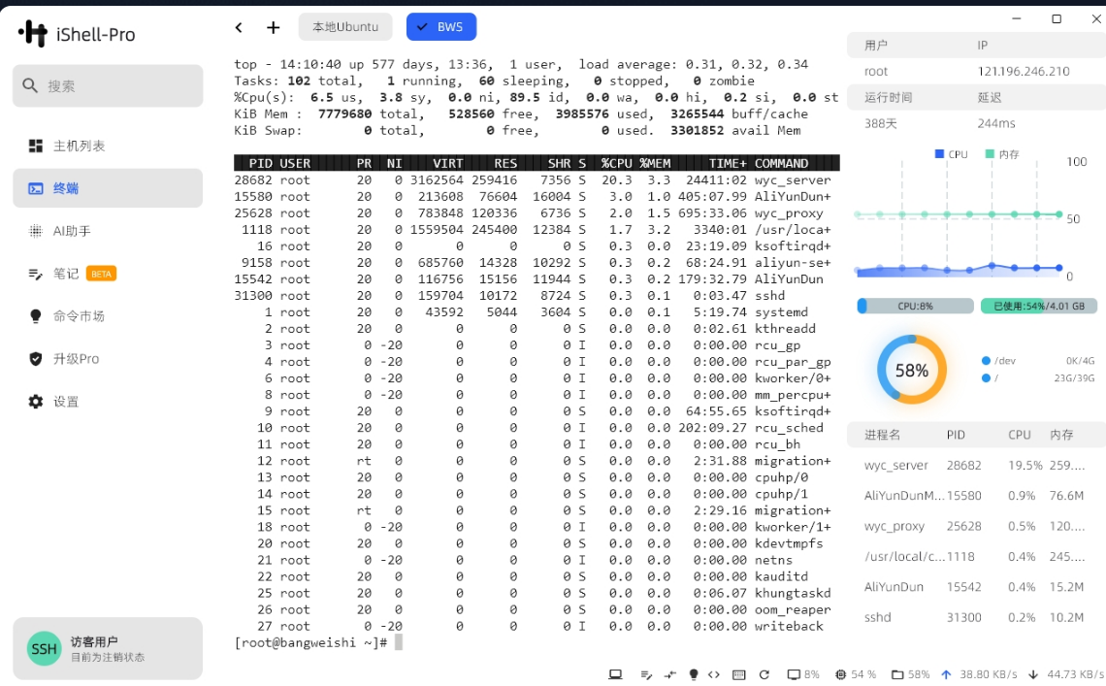
Task: Switch to the 本地Ubuntu tab
Action: pyautogui.click(x=344, y=27)
